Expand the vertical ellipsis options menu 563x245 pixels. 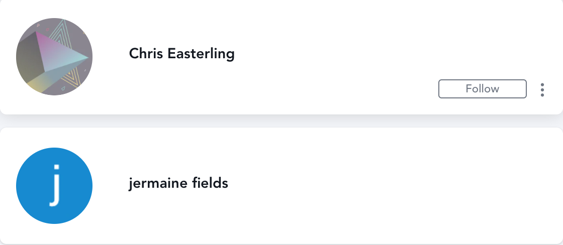tap(542, 90)
